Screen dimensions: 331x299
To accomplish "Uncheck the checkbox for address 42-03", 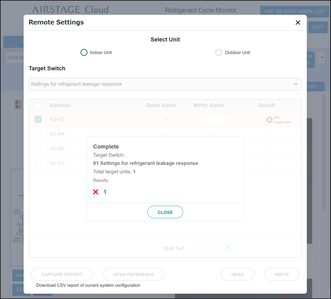I will click(x=38, y=119).
